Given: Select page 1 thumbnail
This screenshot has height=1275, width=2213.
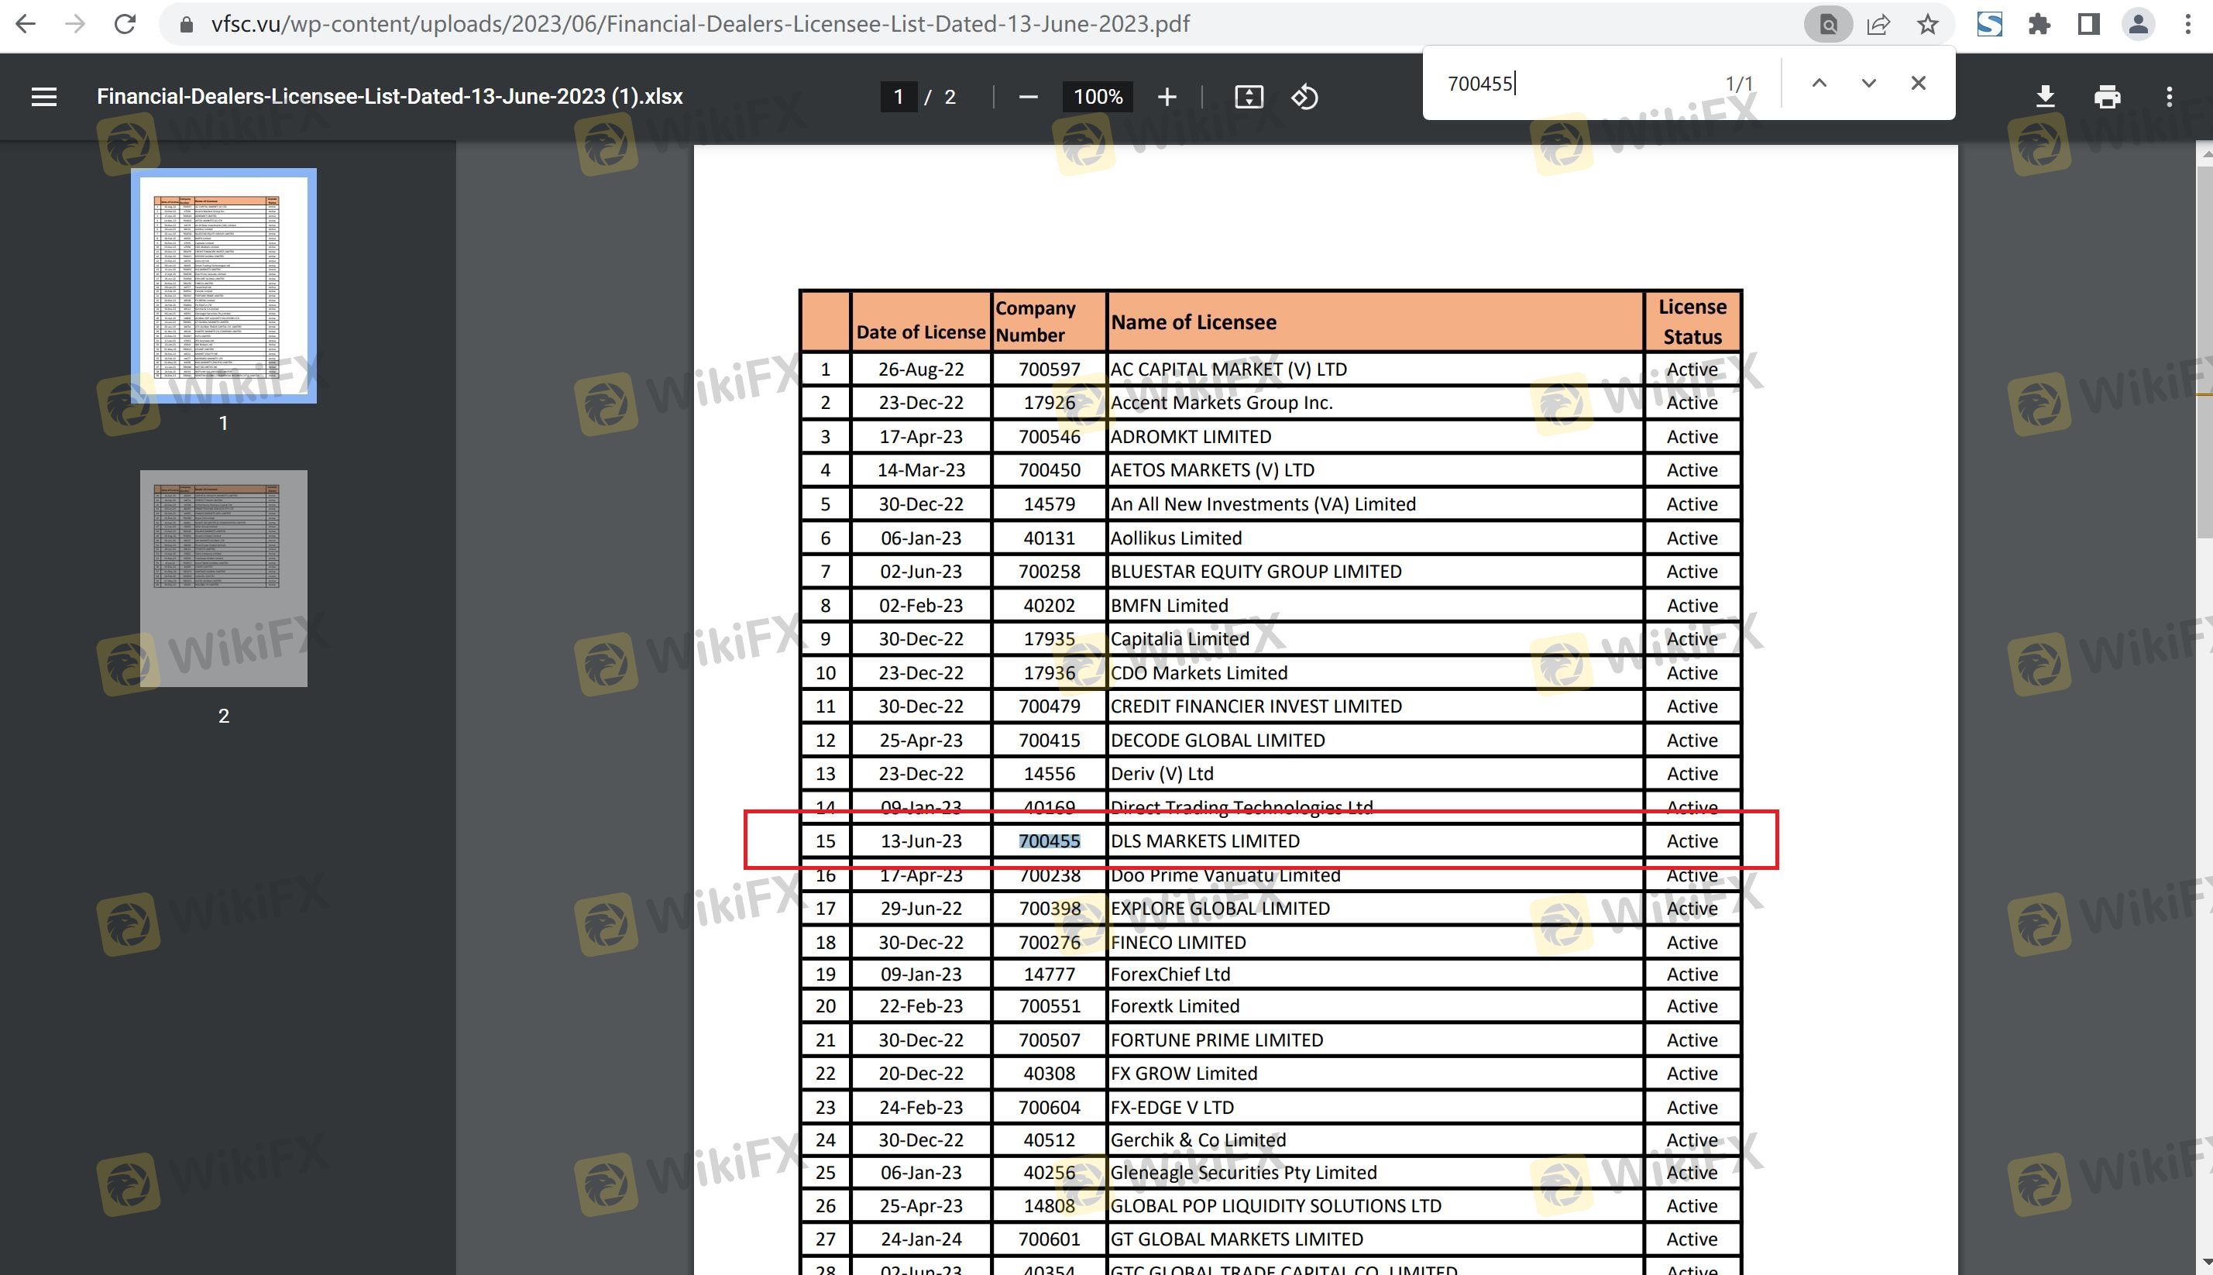Looking at the screenshot, I should coord(223,286).
